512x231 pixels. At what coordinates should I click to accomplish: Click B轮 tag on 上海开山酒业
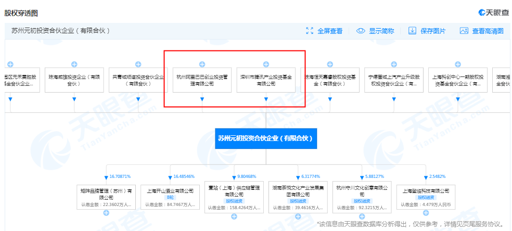point(170,197)
